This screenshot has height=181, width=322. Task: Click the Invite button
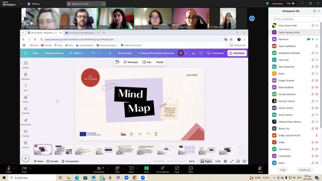pyautogui.click(x=283, y=170)
